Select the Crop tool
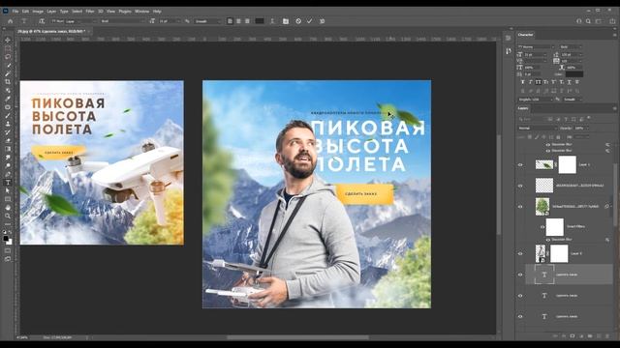620x348 pixels. point(8,82)
